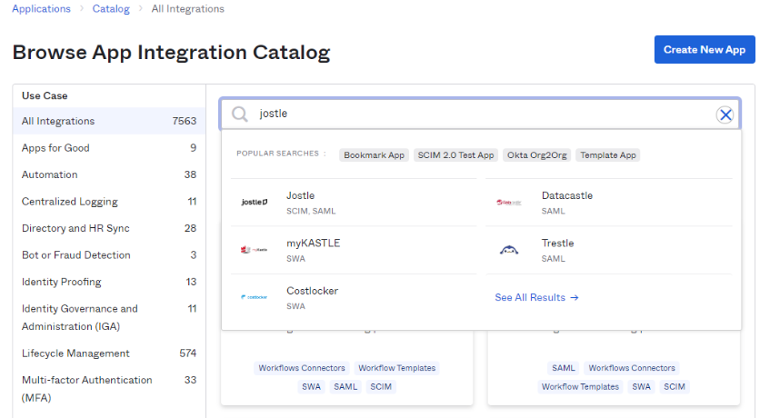Open the Costlocker app logo
The height and width of the screenshot is (418, 770).
click(255, 297)
